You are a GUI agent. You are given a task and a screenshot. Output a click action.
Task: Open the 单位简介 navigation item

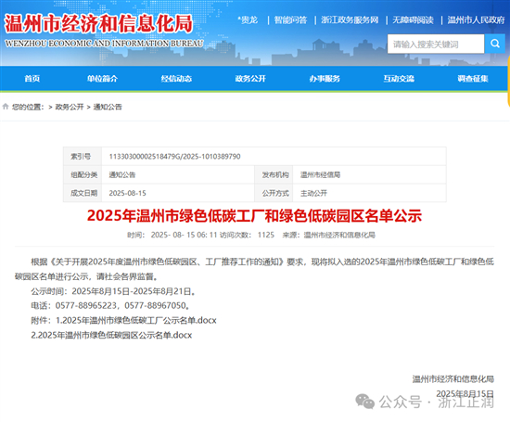(102, 79)
